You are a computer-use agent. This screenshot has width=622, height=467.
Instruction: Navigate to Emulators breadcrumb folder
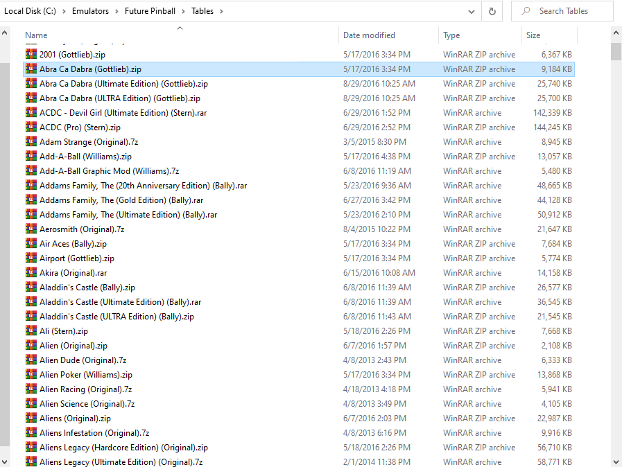[x=90, y=11]
